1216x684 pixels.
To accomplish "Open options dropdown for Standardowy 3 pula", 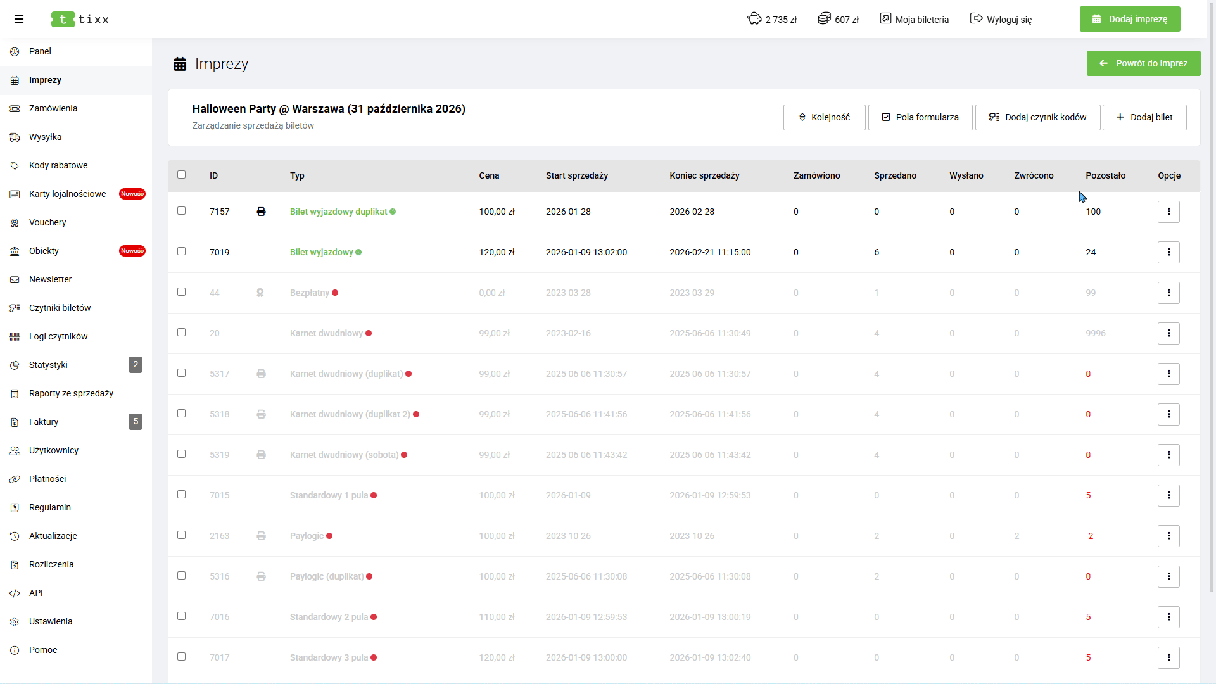I will pyautogui.click(x=1168, y=657).
